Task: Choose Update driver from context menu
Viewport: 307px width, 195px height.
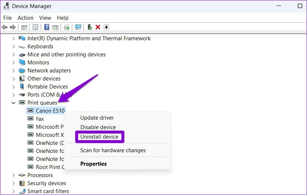Action: point(97,118)
